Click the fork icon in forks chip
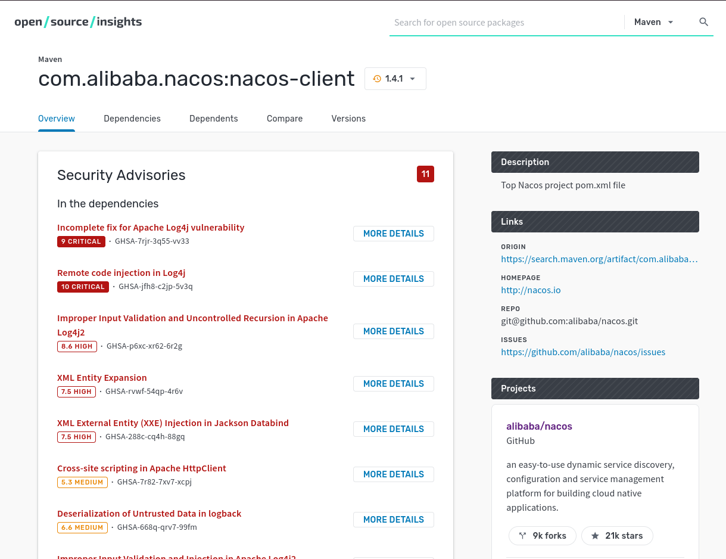The height and width of the screenshot is (559, 726). click(x=522, y=536)
